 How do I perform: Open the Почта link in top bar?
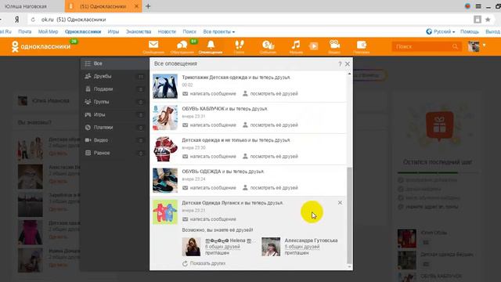tap(24, 31)
